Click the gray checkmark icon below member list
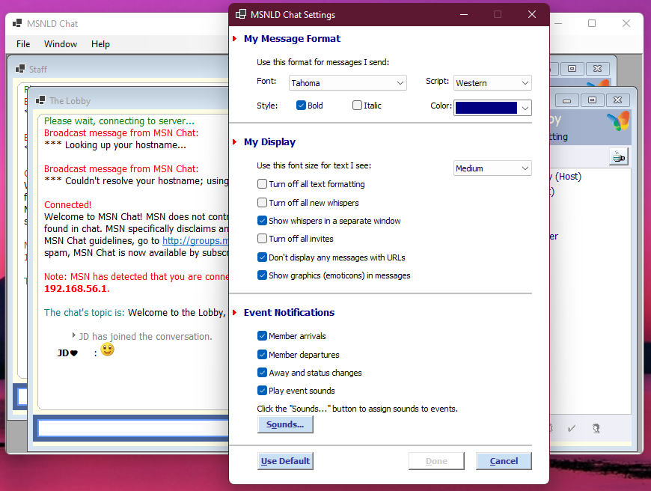The image size is (651, 491). click(x=572, y=429)
